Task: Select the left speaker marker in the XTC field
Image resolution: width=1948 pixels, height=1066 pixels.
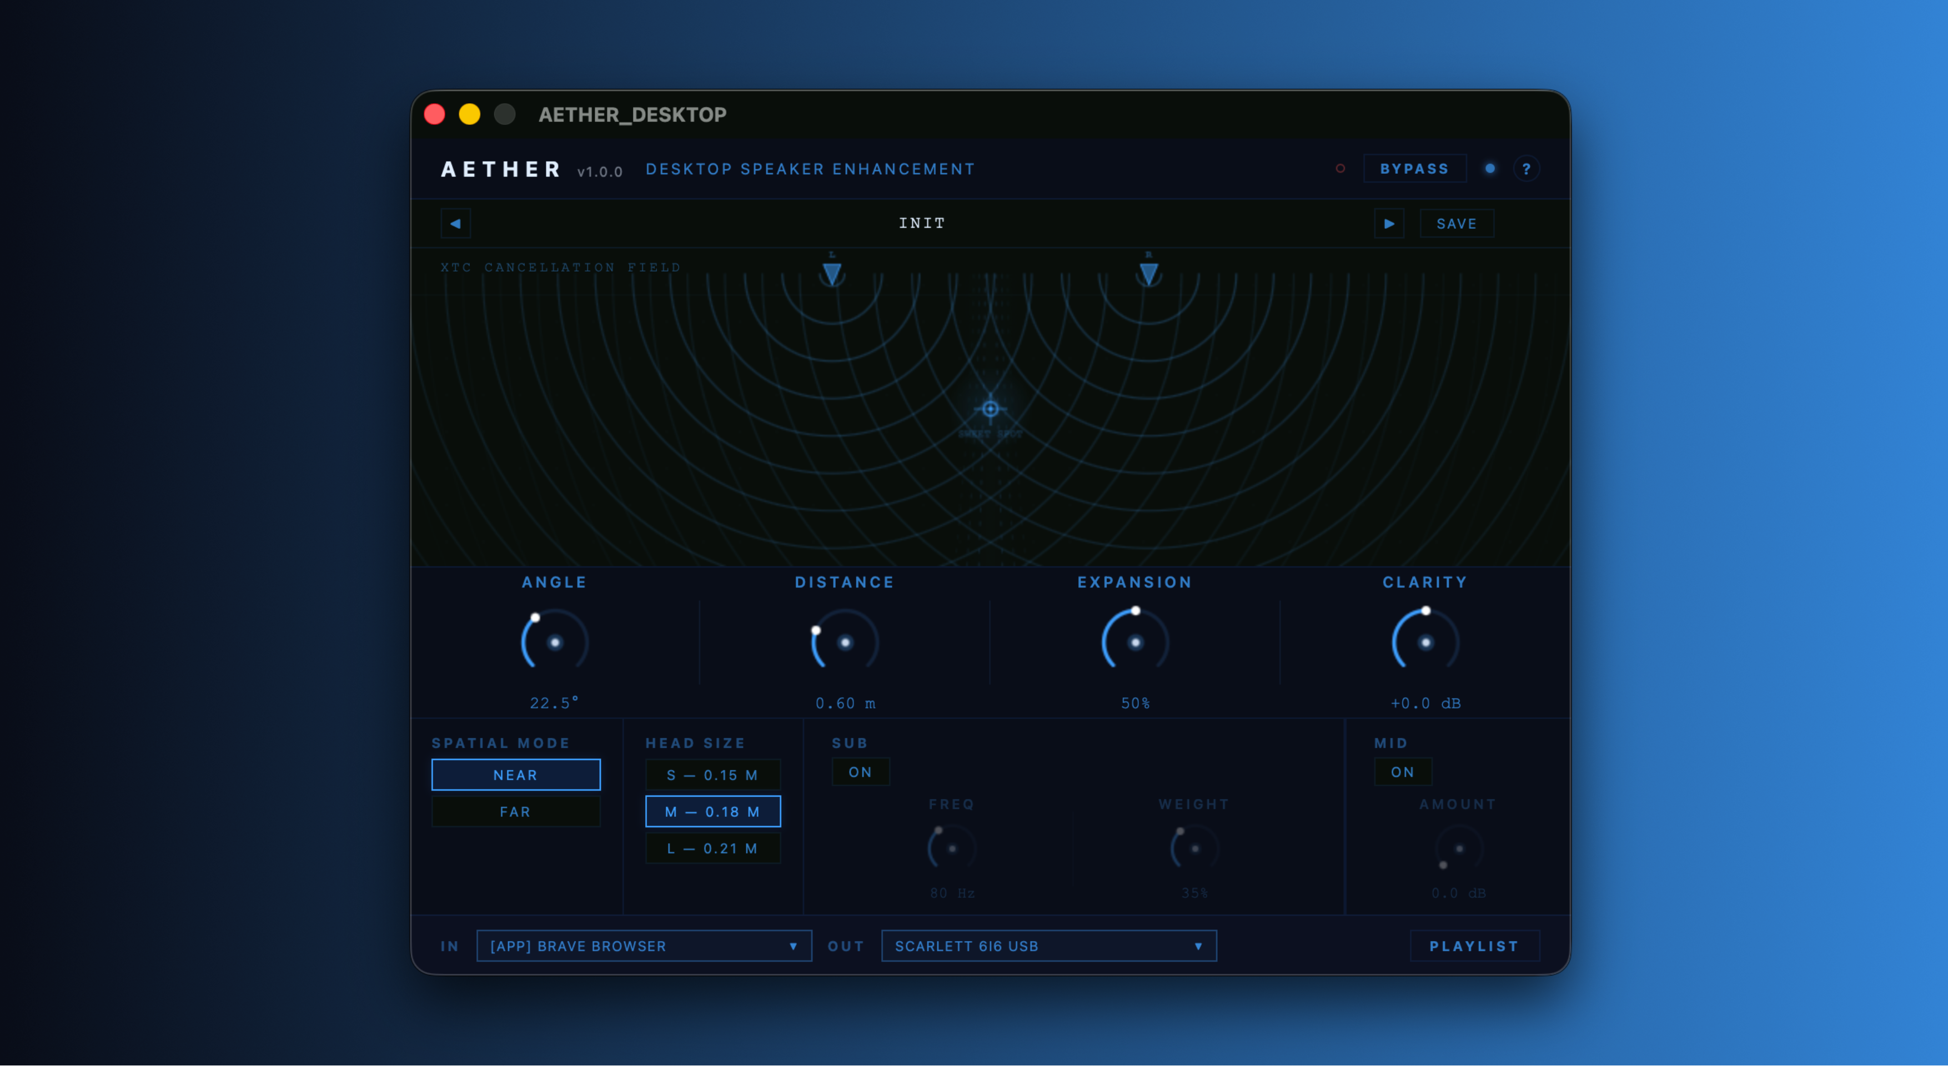Action: 832,274
